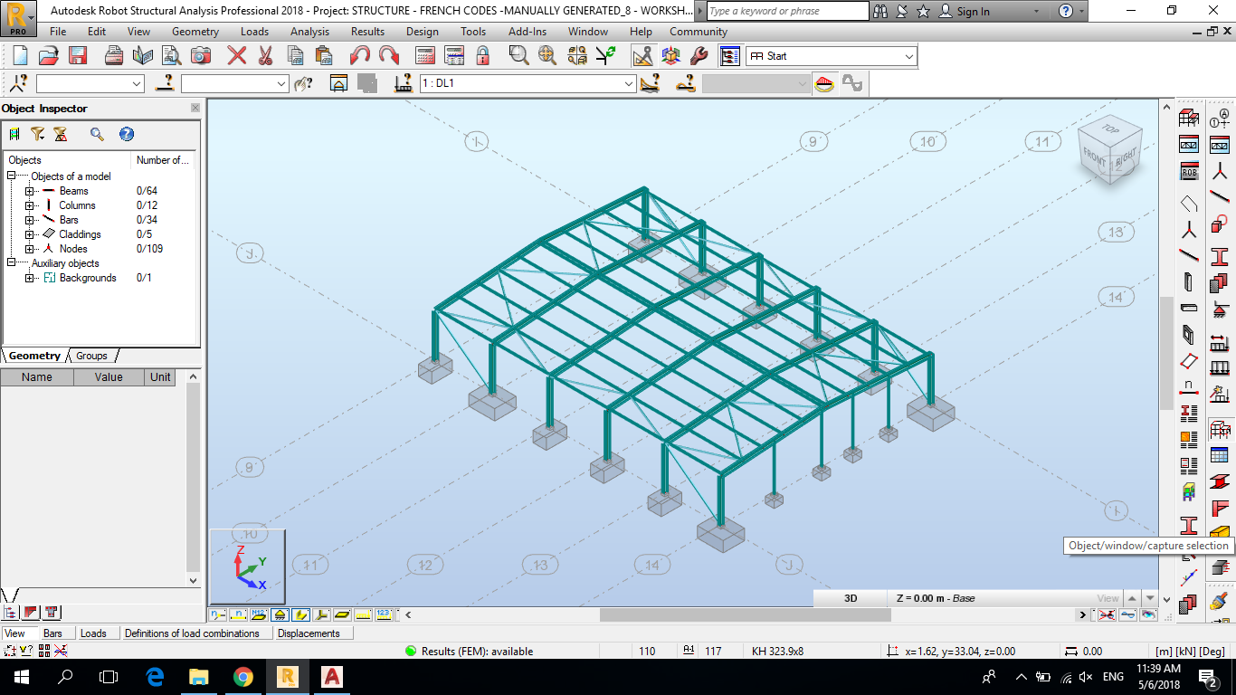Image resolution: width=1236 pixels, height=695 pixels.
Task: Select the Supports tool in right toolbar
Action: [1220, 308]
